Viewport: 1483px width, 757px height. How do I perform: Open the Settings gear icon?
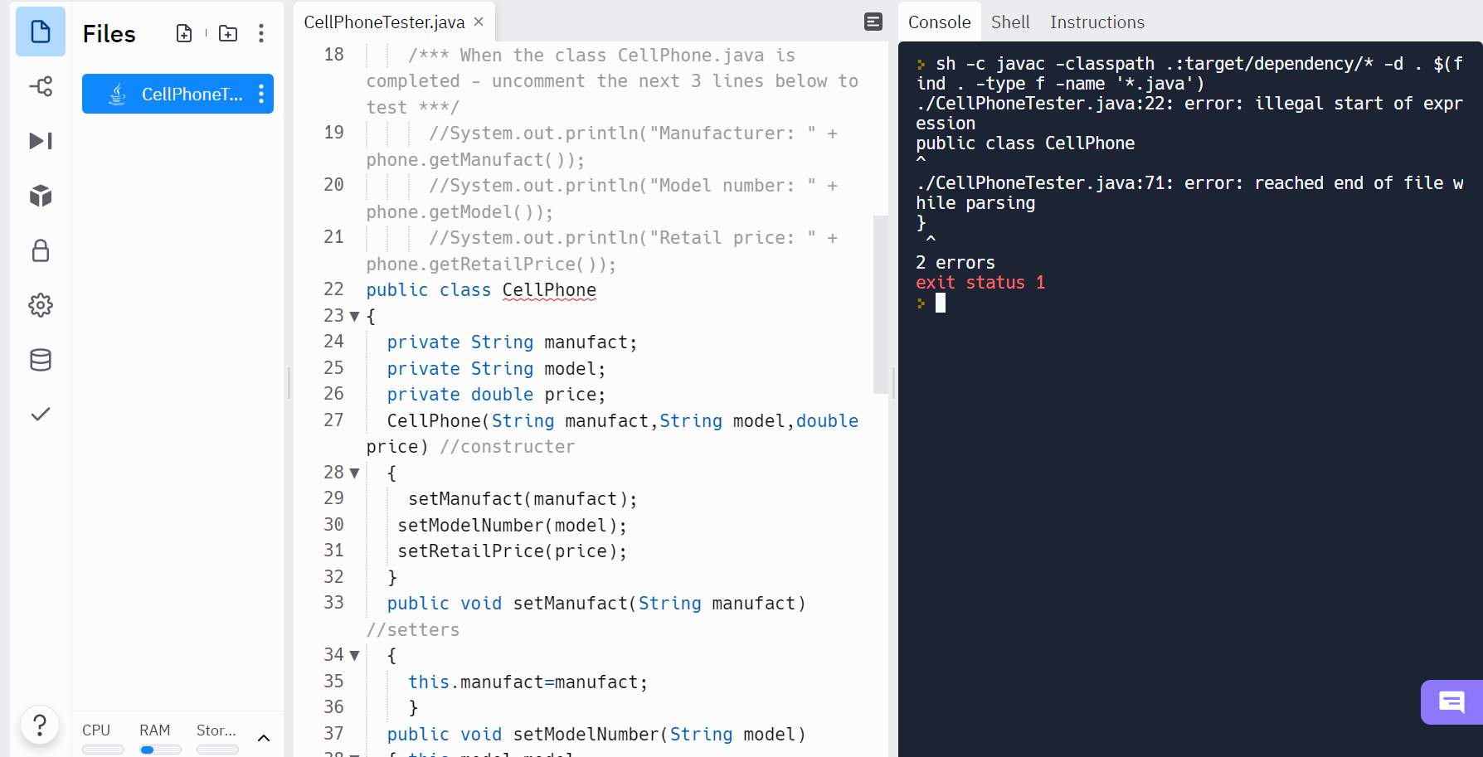coord(40,304)
